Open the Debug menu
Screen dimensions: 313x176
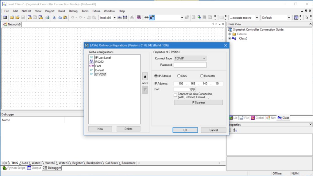73,11
